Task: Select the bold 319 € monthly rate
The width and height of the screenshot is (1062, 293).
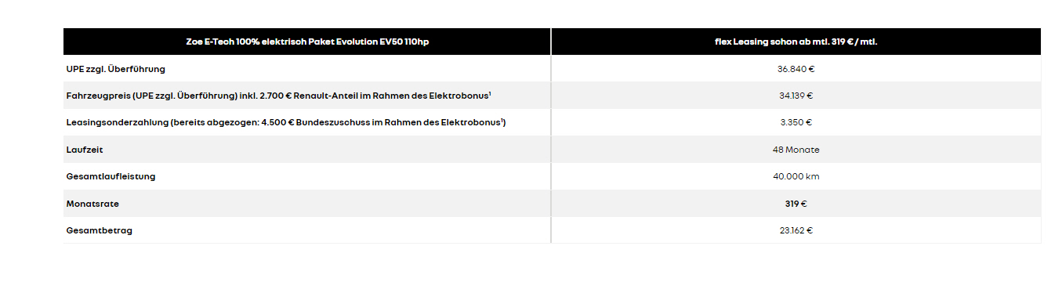Action: pos(796,204)
